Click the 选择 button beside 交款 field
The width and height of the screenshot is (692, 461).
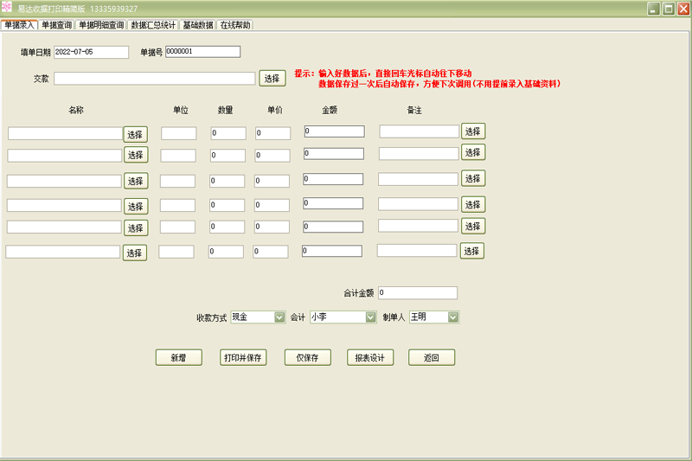coord(272,79)
